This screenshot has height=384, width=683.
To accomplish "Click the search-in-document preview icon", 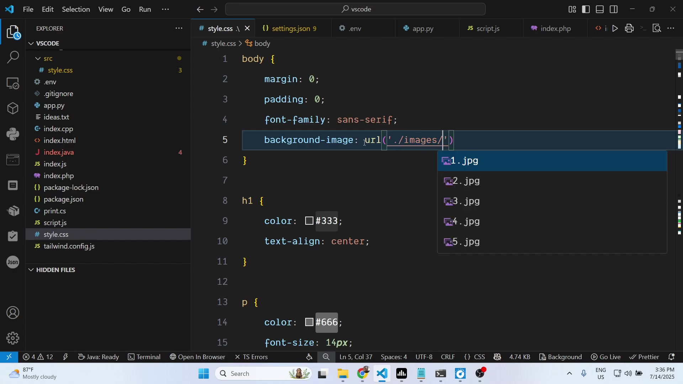I will (657, 28).
